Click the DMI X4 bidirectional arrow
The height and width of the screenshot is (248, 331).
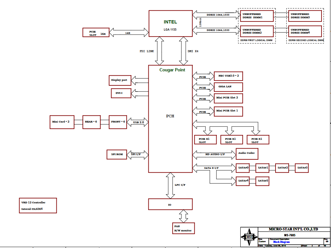(x=183, y=51)
